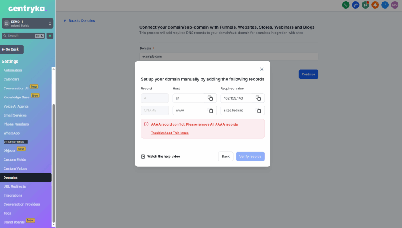Close the manual domain setup dialog
Image resolution: width=402 pixels, height=228 pixels.
(262, 69)
